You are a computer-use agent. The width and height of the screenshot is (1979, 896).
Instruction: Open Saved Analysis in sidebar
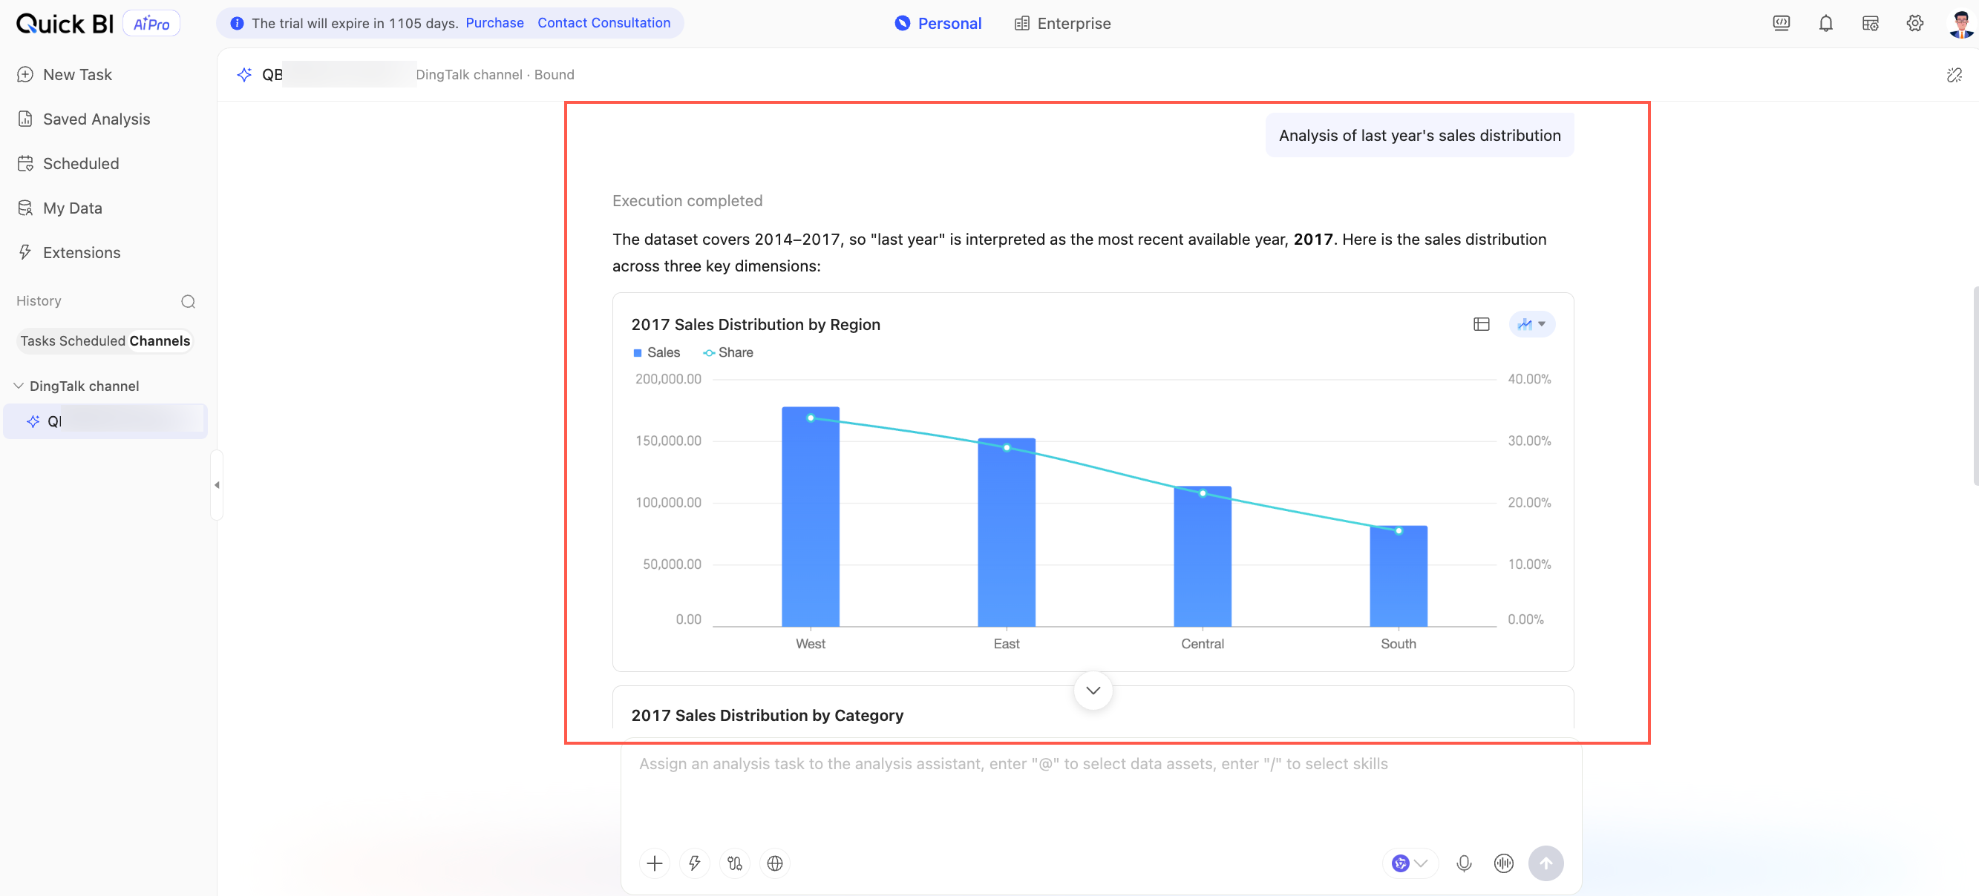(x=84, y=119)
